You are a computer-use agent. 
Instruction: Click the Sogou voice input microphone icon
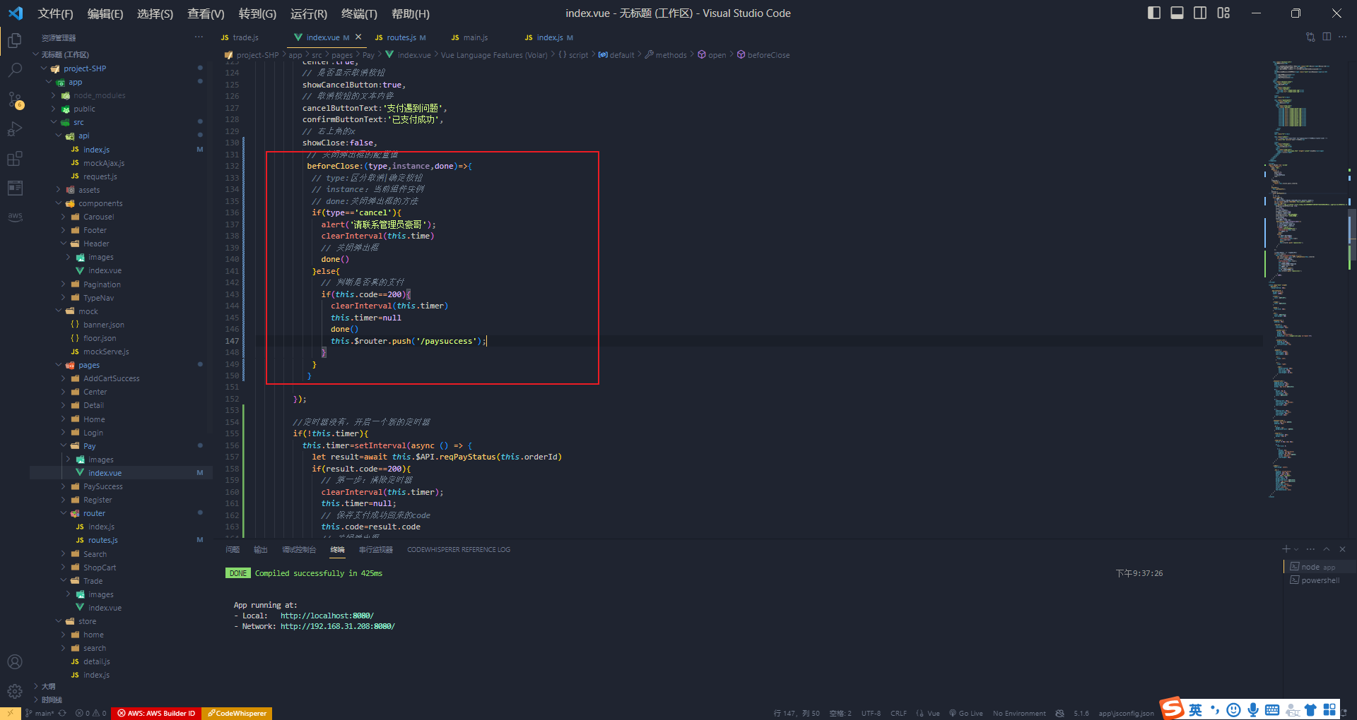(x=1253, y=709)
